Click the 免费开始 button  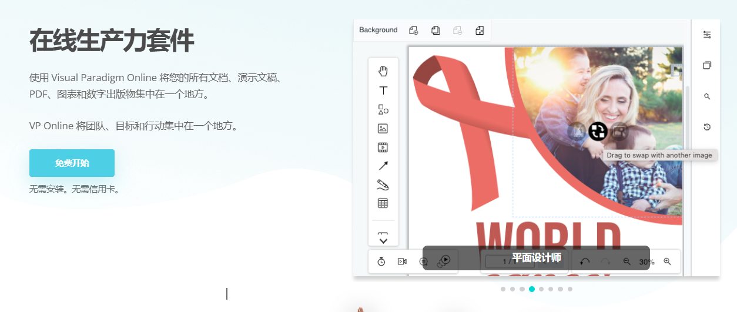click(72, 163)
